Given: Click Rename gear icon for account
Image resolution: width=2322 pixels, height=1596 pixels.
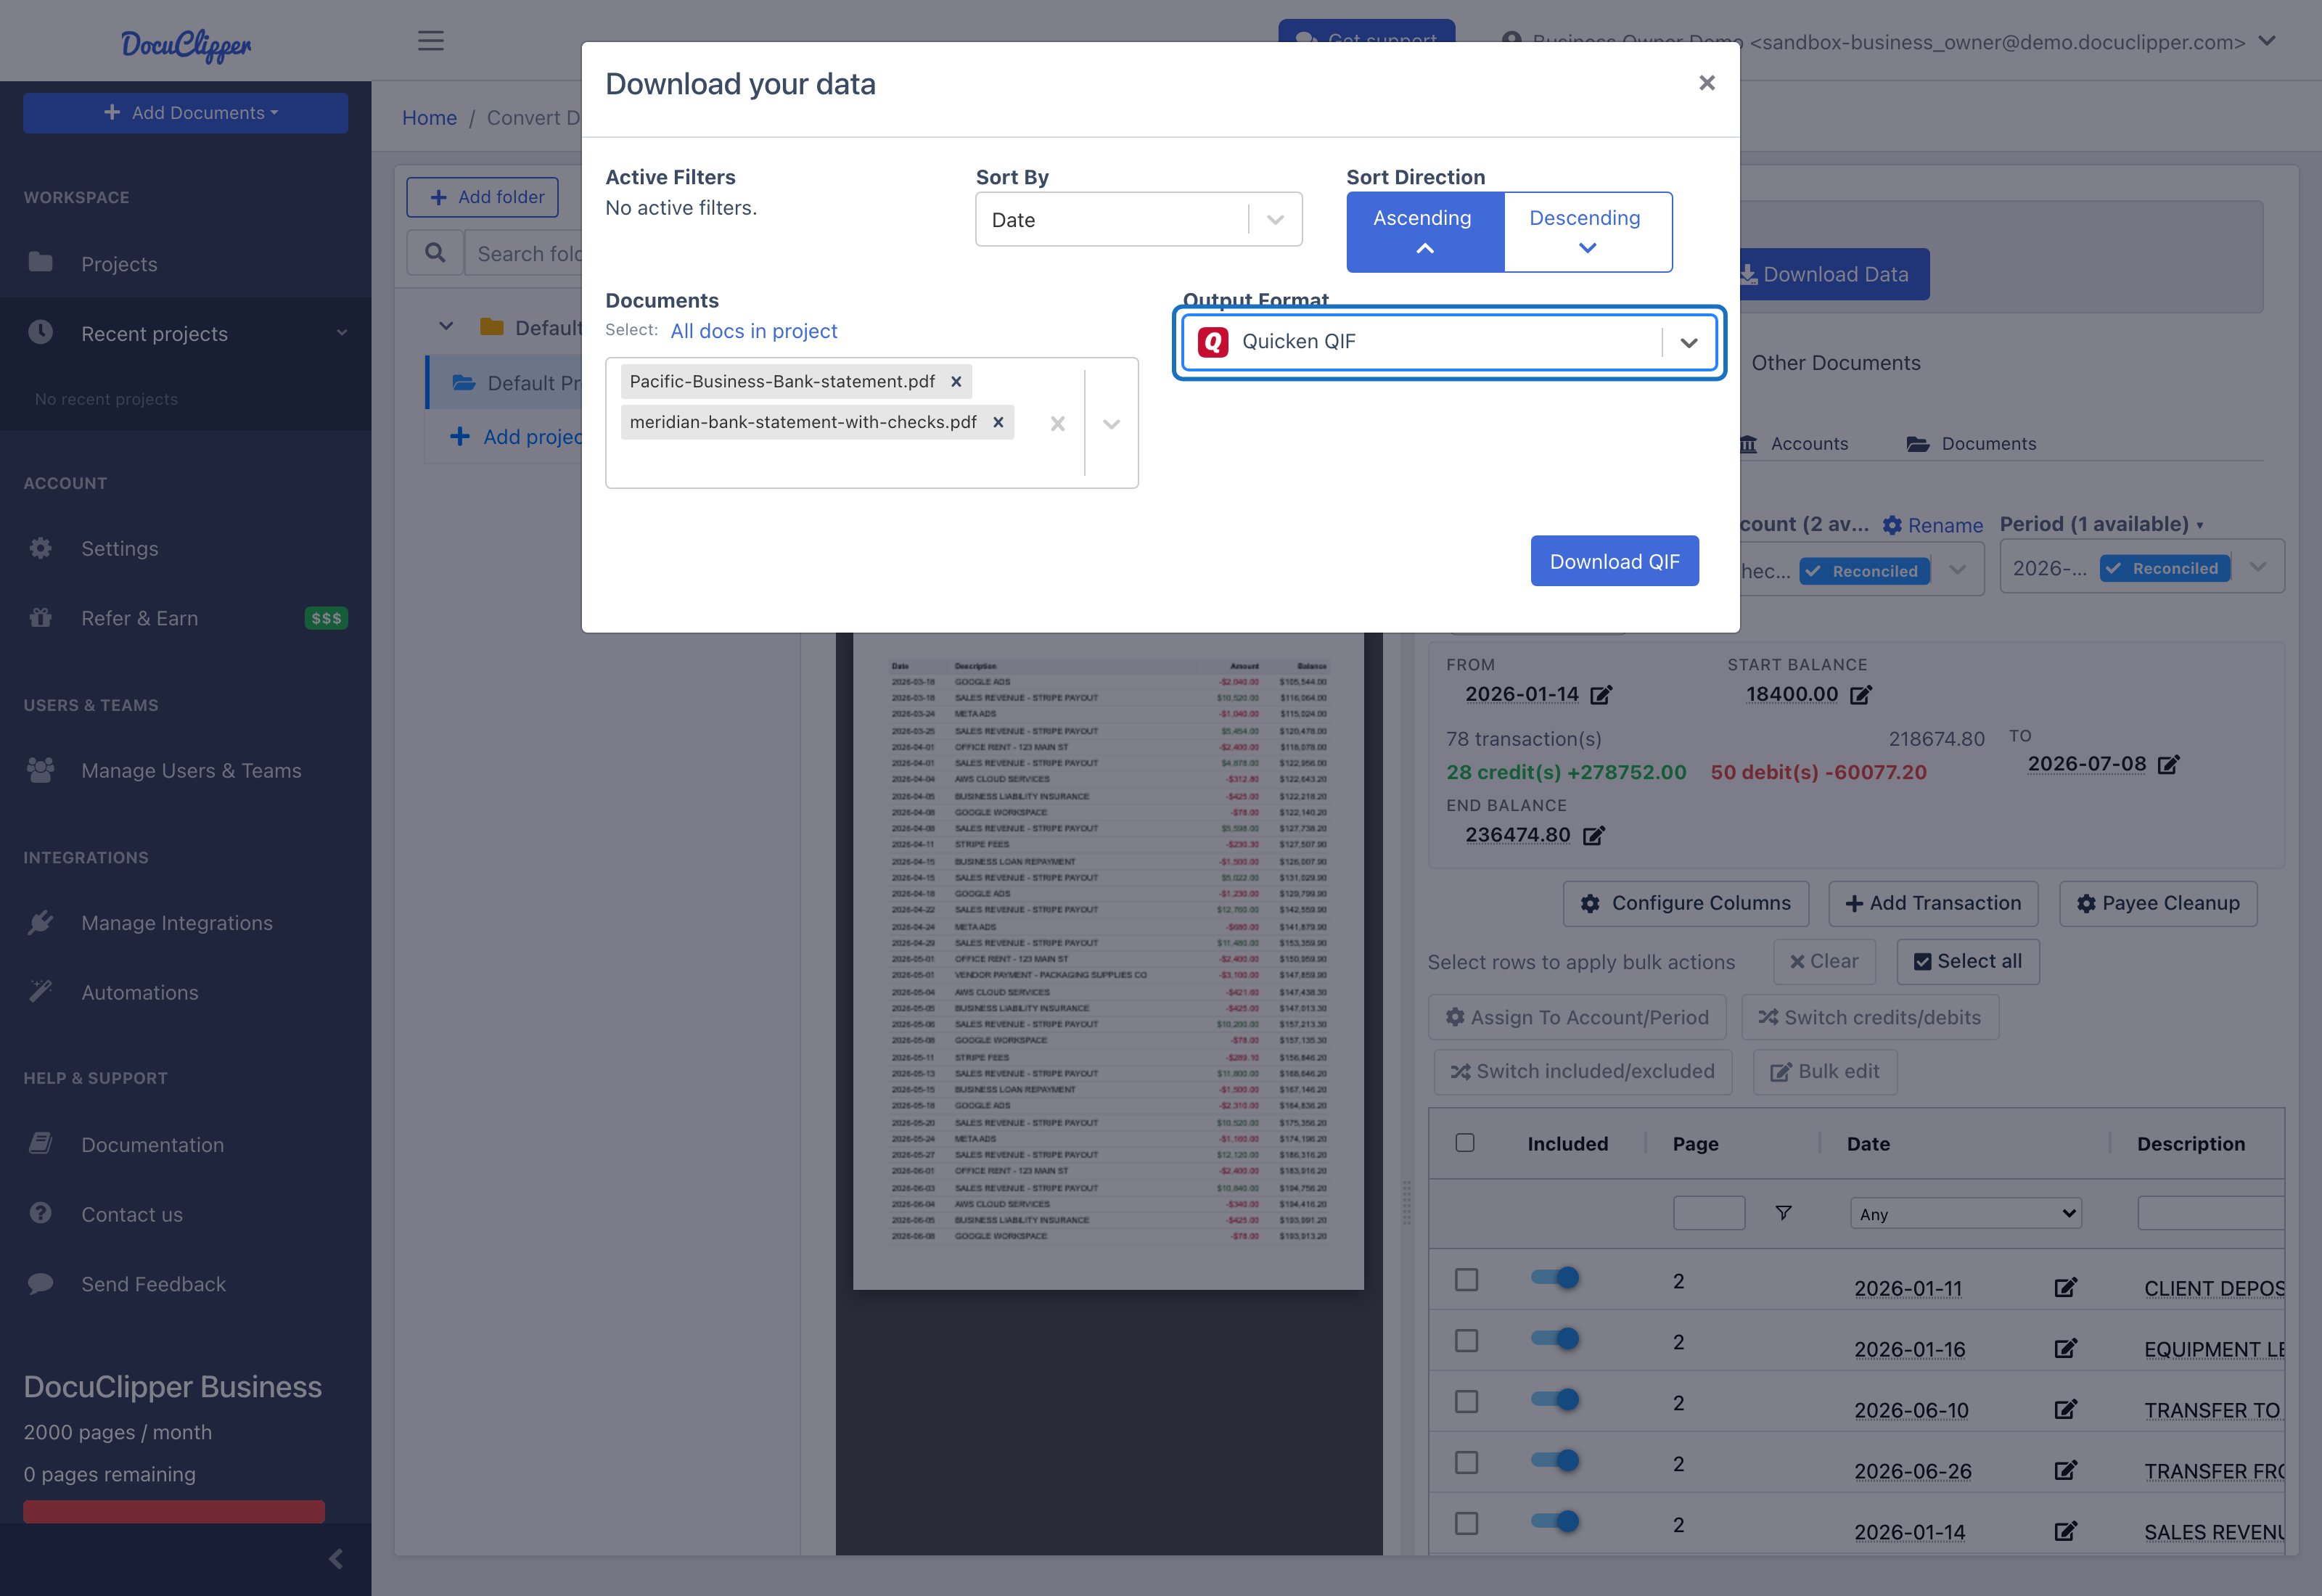Looking at the screenshot, I should tap(1892, 525).
